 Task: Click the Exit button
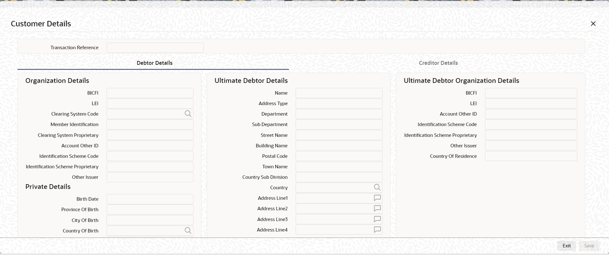(x=566, y=246)
